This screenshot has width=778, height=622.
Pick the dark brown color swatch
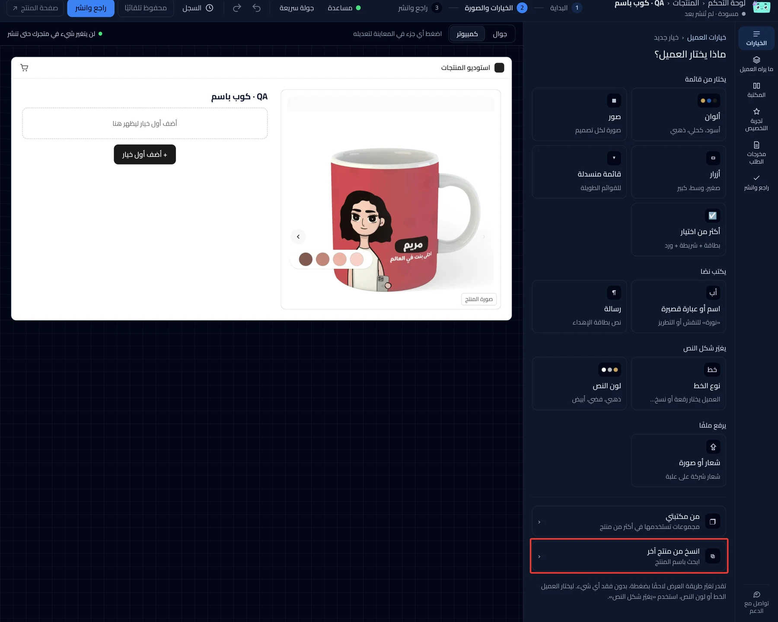[x=306, y=259]
